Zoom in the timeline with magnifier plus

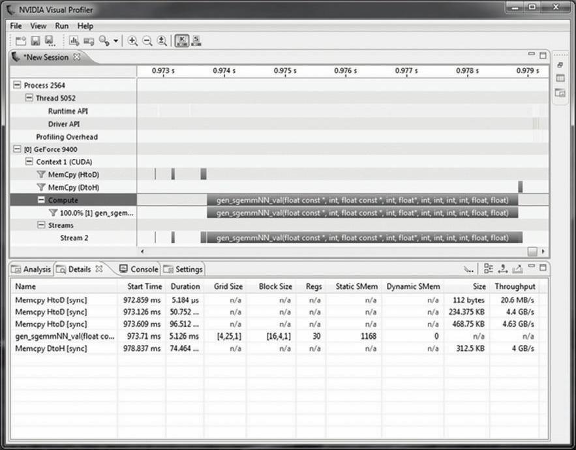coord(132,40)
